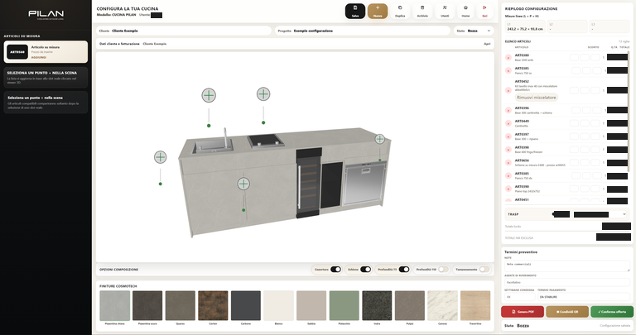Viewport: 636px width, 335px height.
Task: Click the PILAN logo
Action: click(46, 15)
